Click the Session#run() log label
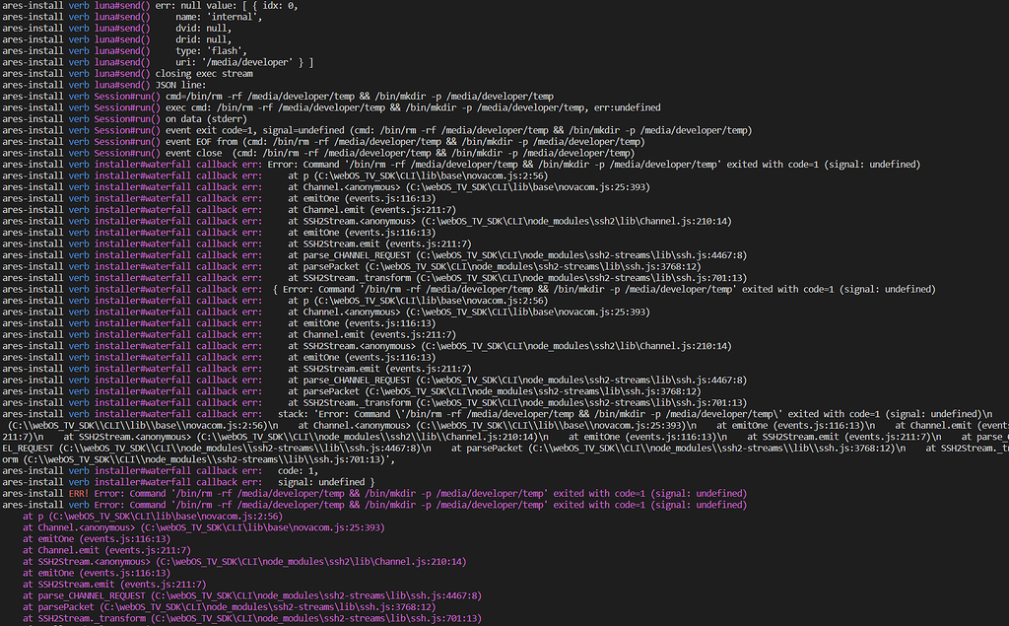 [x=125, y=96]
